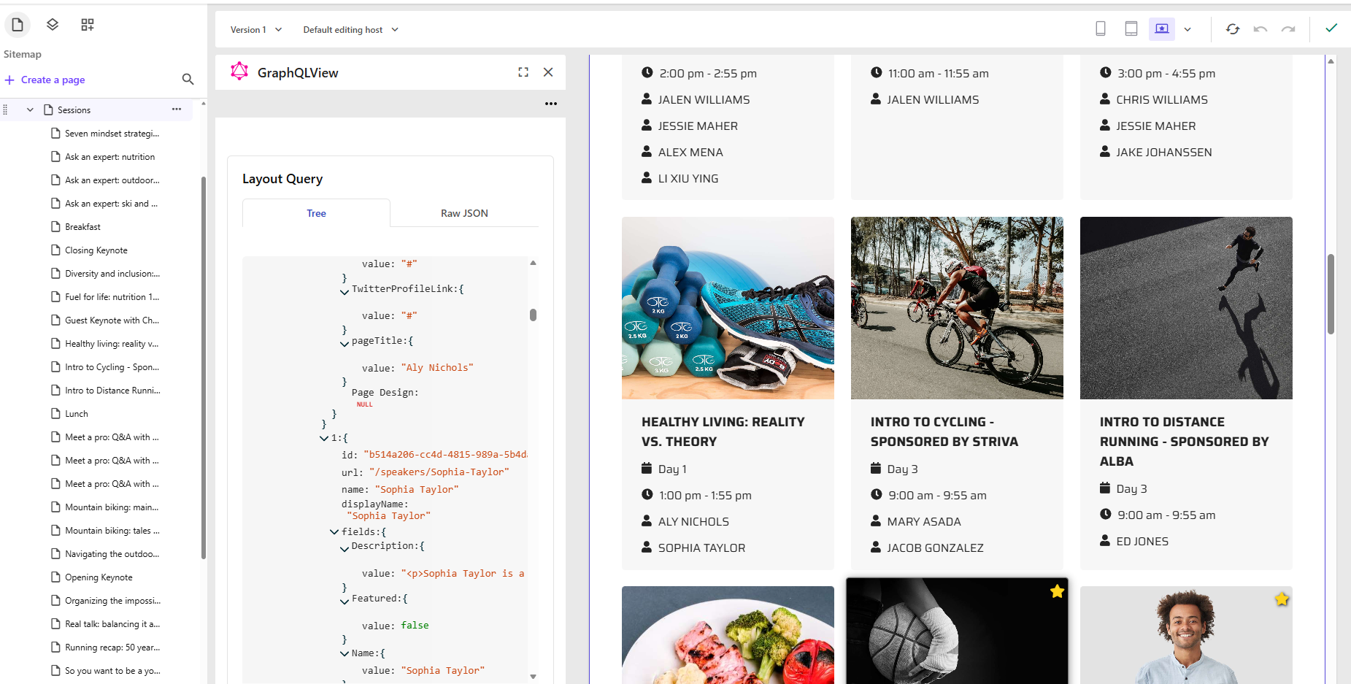Open the sitemap search icon
Image resolution: width=1351 pixels, height=684 pixels.
click(188, 80)
